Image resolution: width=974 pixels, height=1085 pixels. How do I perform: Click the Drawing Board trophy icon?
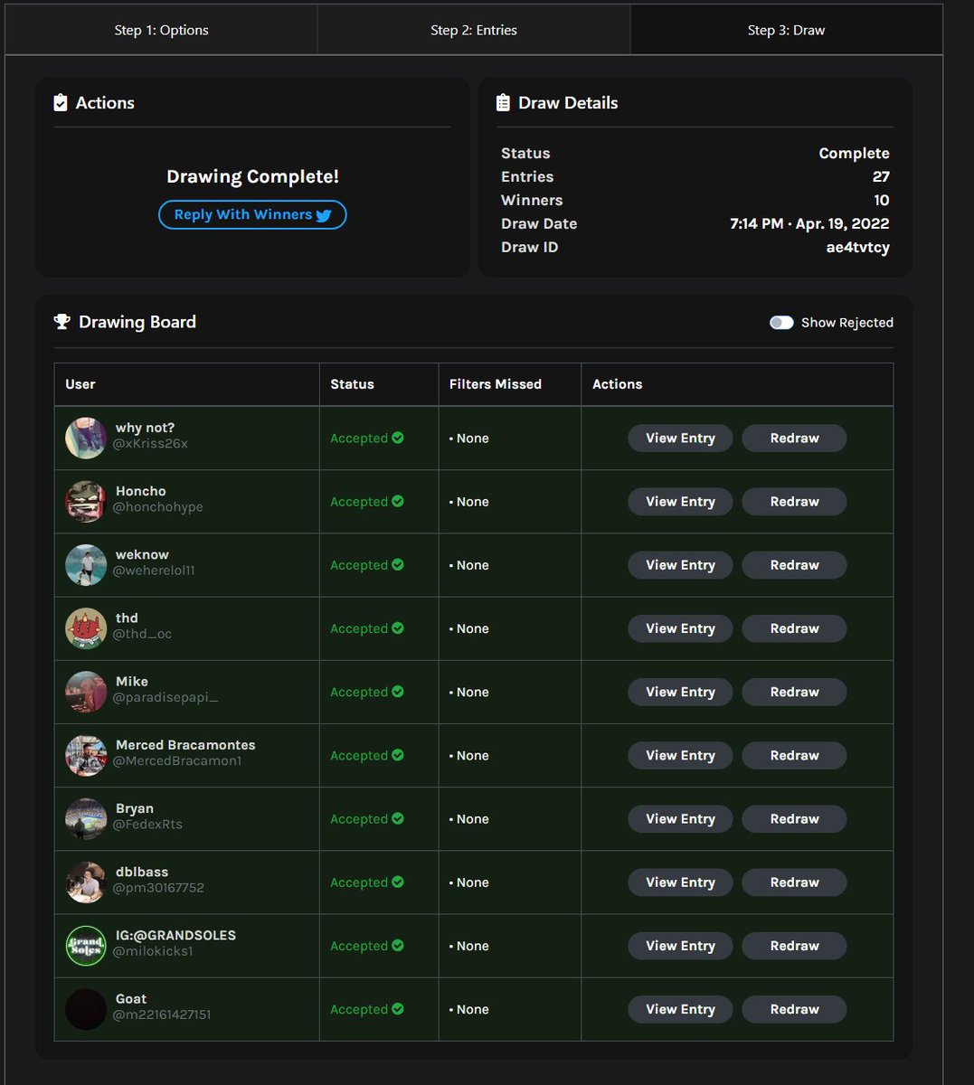click(62, 322)
